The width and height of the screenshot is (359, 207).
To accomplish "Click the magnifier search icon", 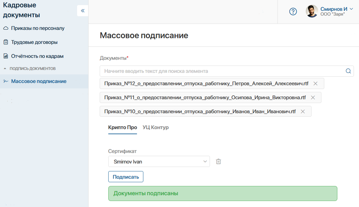I will pyautogui.click(x=348, y=71).
